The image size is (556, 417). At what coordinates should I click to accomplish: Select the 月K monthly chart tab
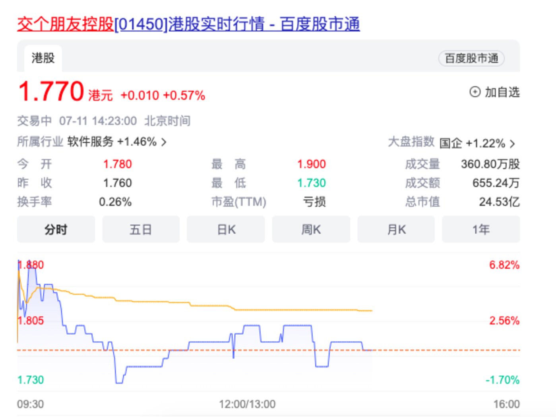(396, 229)
